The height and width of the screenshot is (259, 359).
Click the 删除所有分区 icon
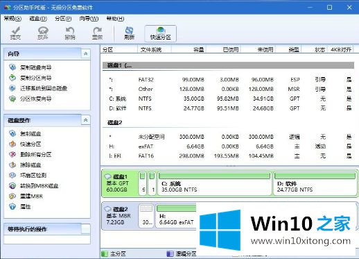coord(12,154)
